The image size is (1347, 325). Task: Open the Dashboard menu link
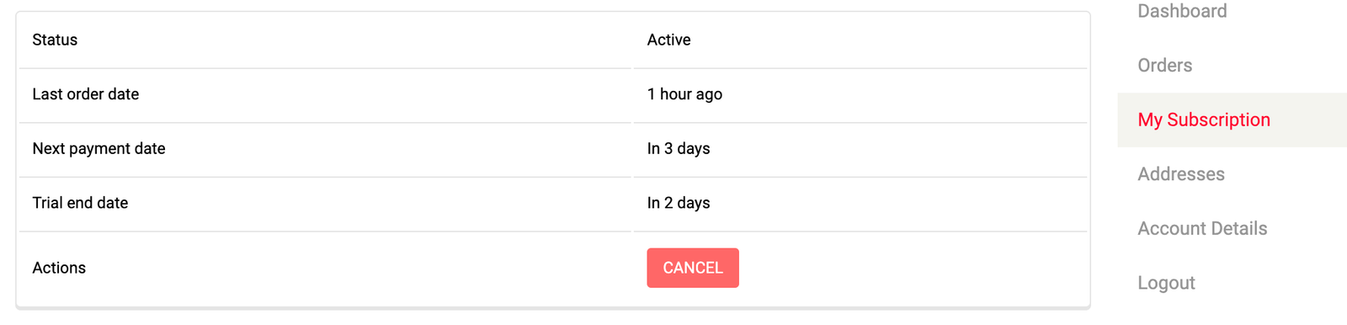click(1182, 11)
